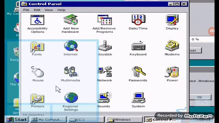The height and width of the screenshot is (123, 219).
Task: Open Add/Remove Programs icon
Action: 105,20
